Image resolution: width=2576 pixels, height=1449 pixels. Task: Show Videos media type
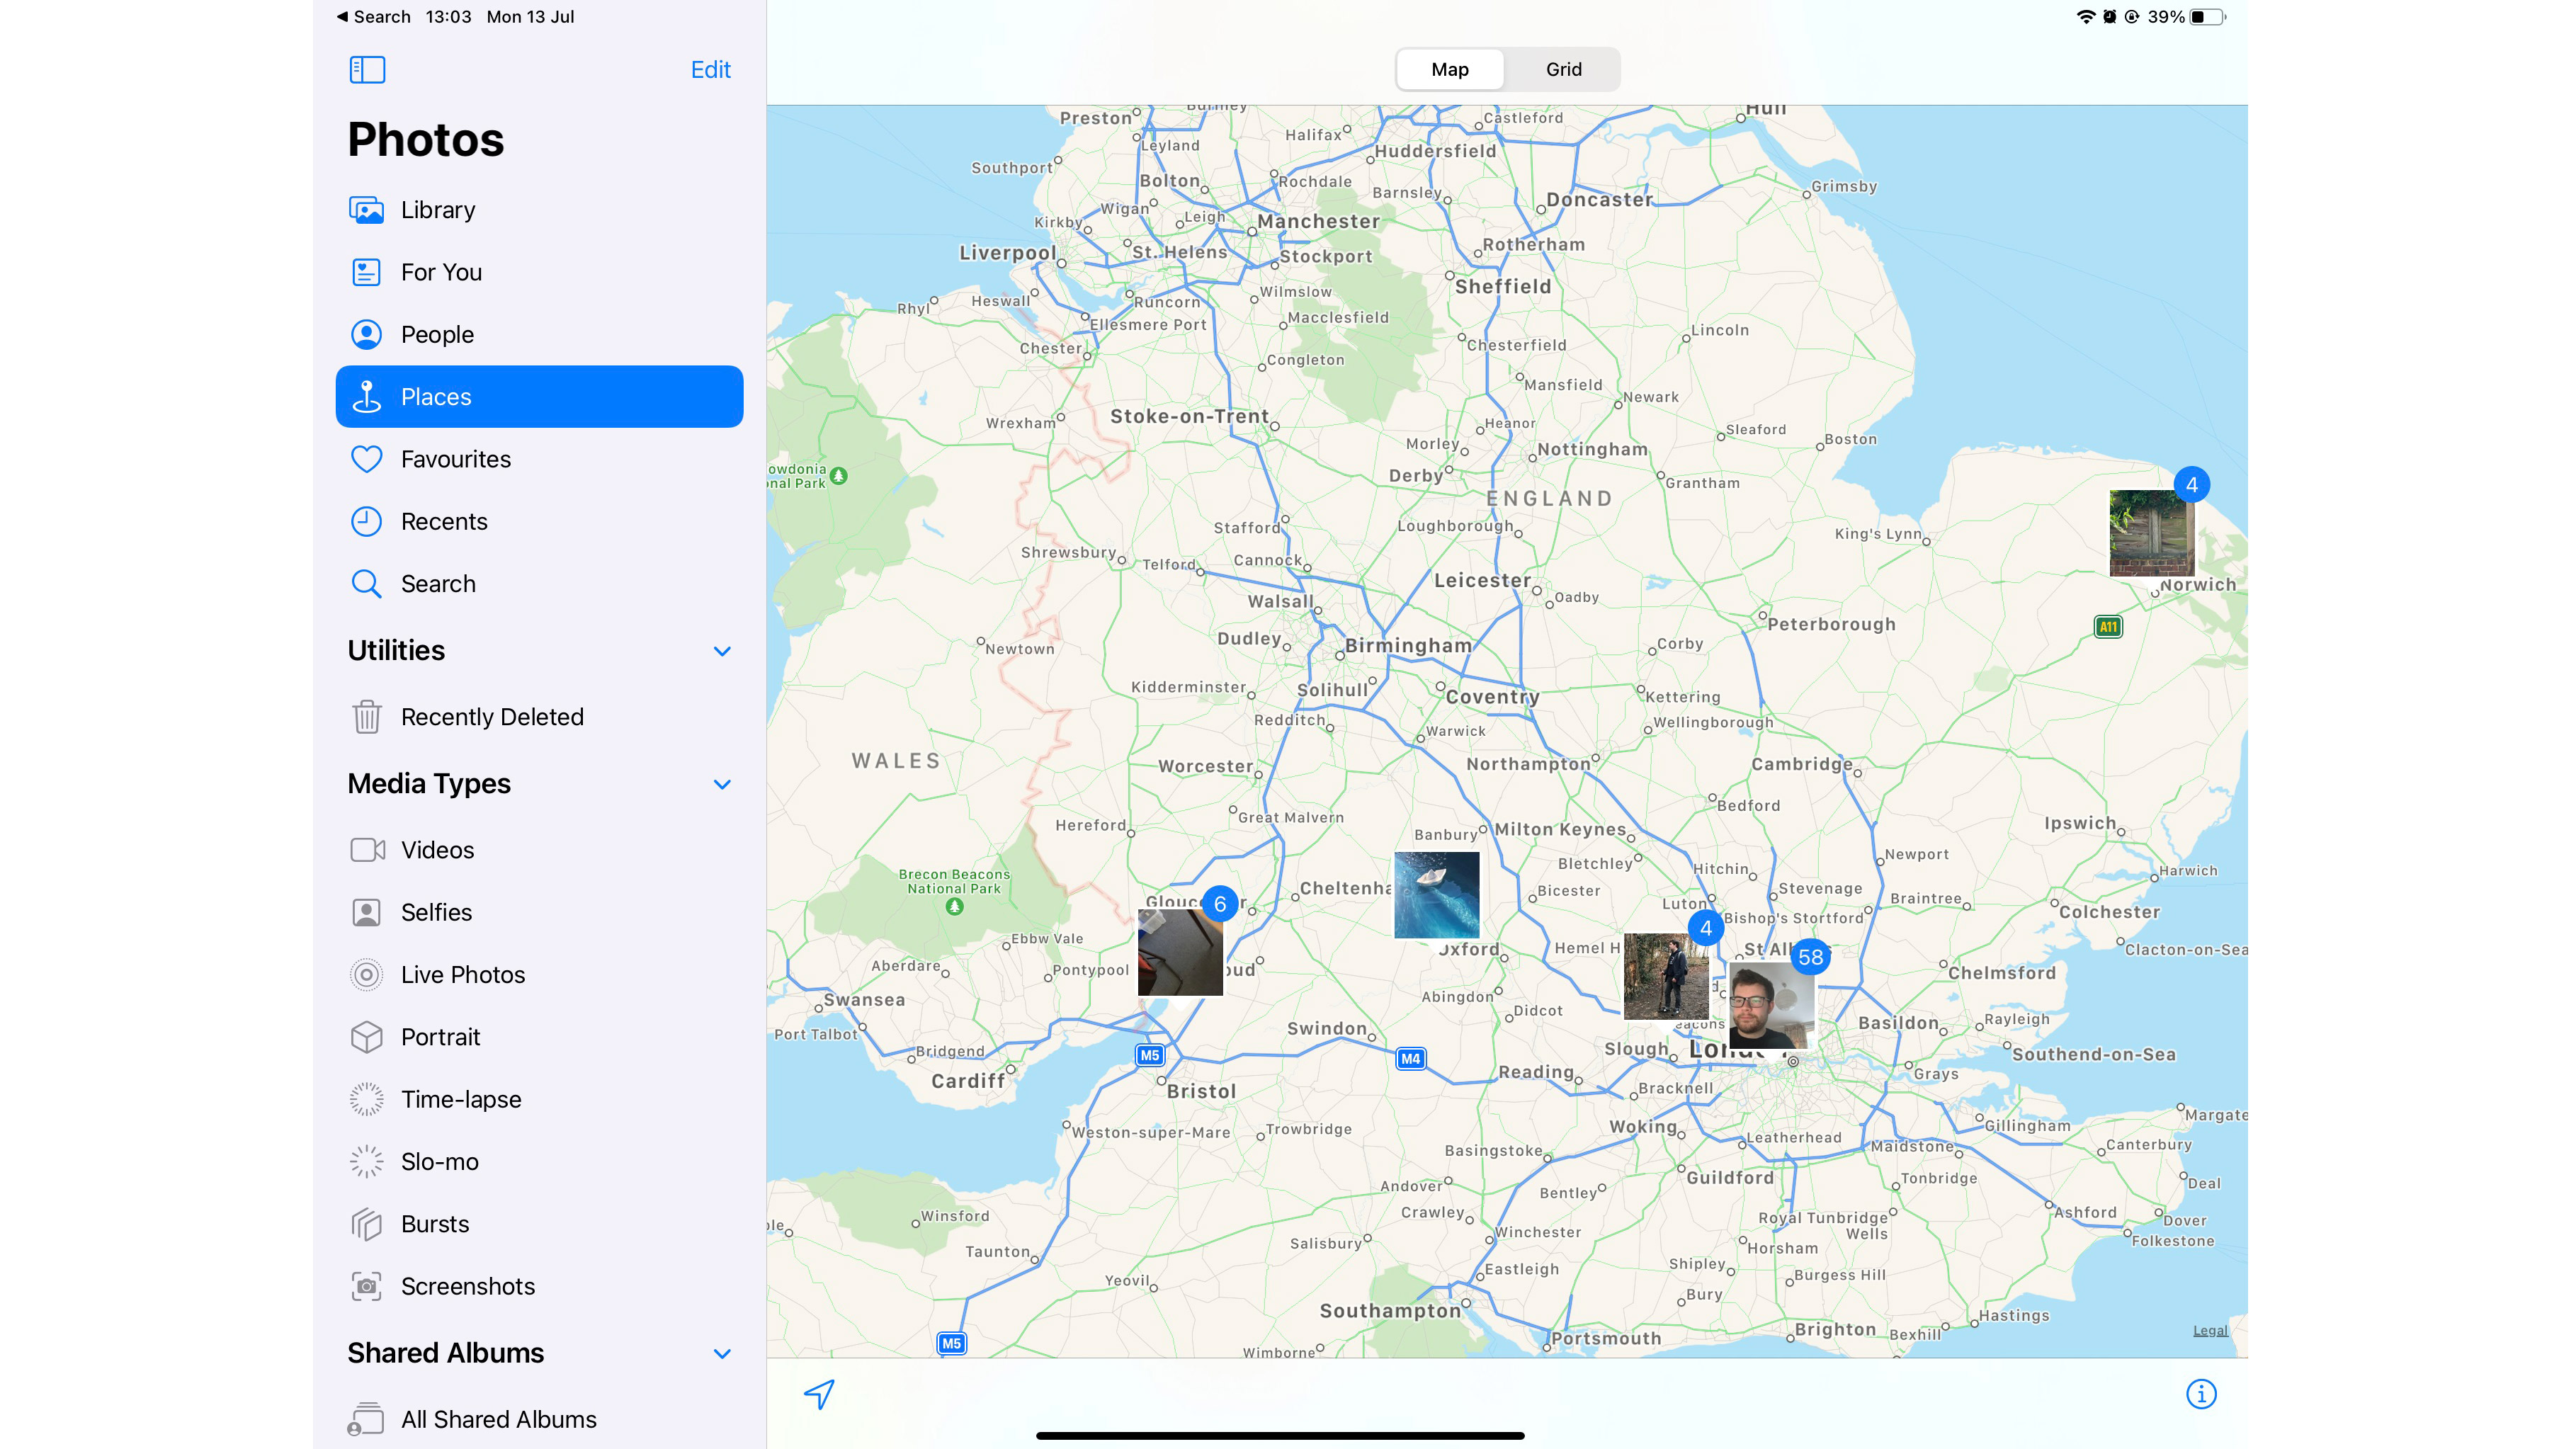coord(539,850)
